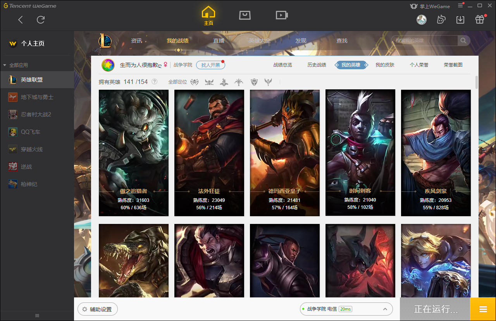This screenshot has width=496, height=321.
Task: Open the 掌上WeGame mobile link
Action: (x=430, y=6)
